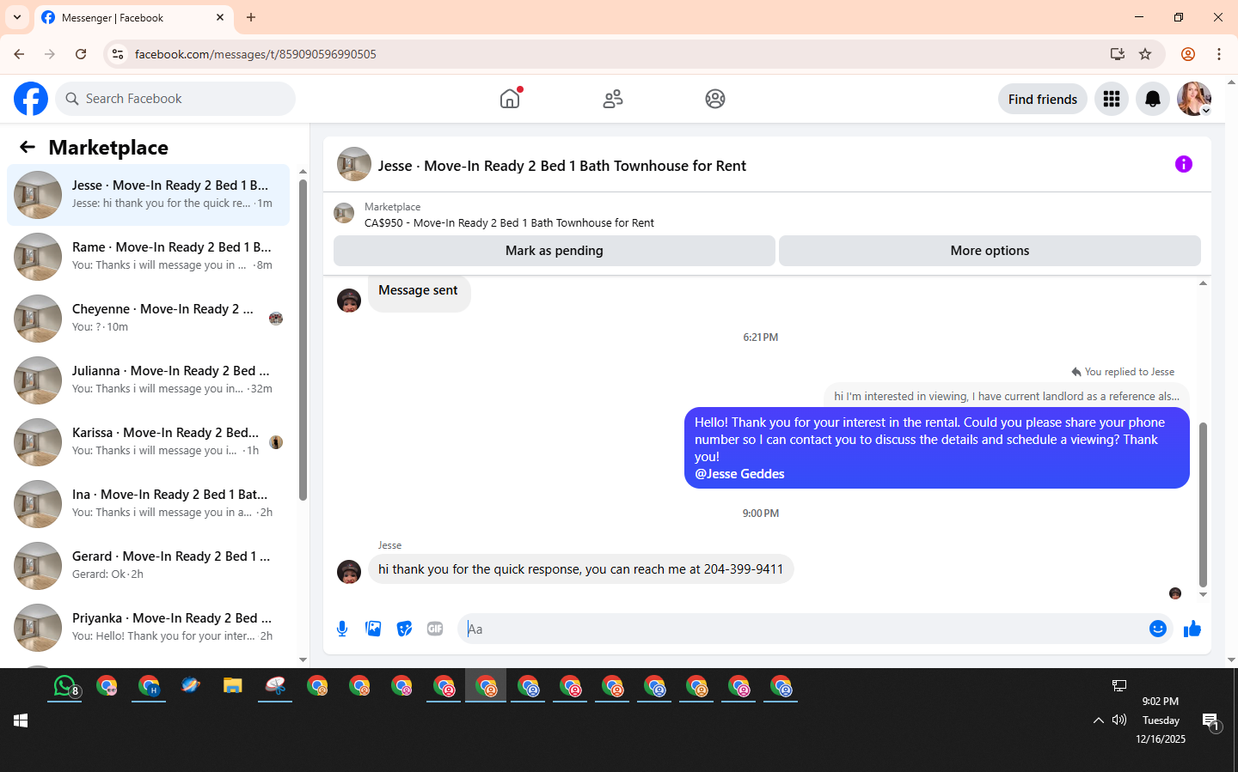The image size is (1238, 772).
Task: Open the Friends icon in top bar
Action: tap(613, 99)
